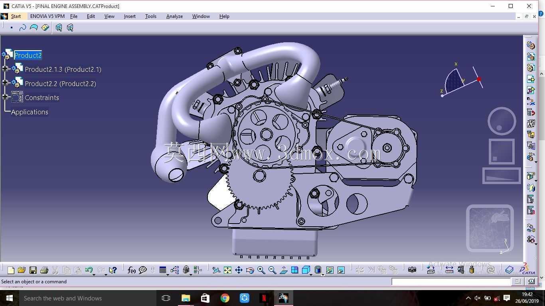Screen dimensions: 545x306
Task: Click the Create Multi-View icon
Action: coord(294,270)
